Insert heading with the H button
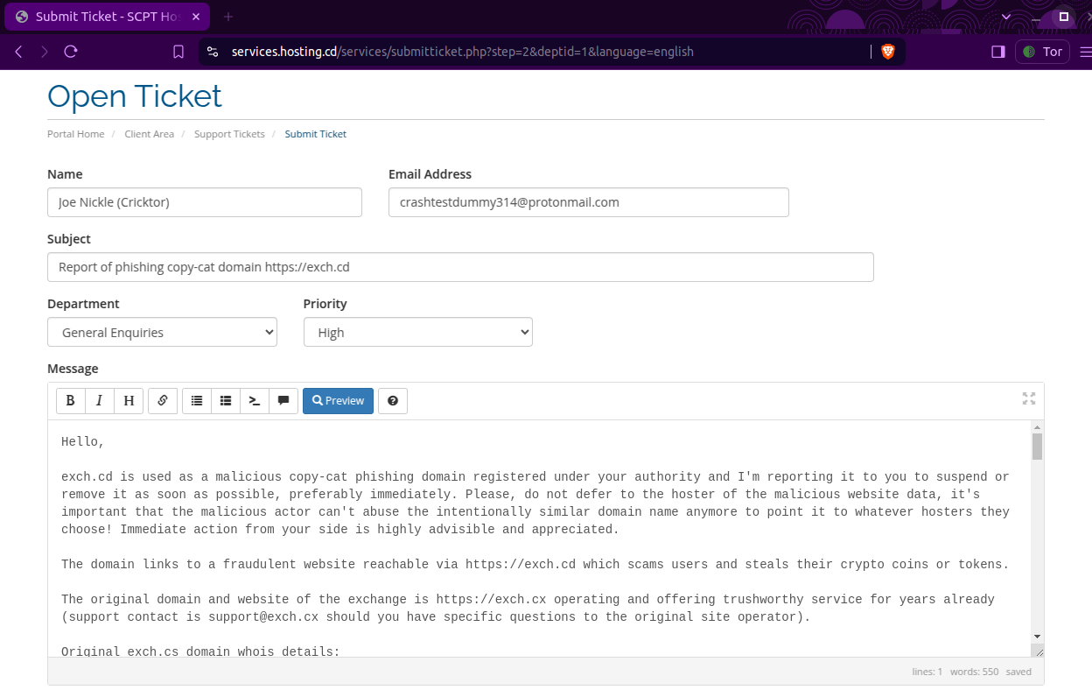1092x697 pixels. pyautogui.click(x=129, y=401)
